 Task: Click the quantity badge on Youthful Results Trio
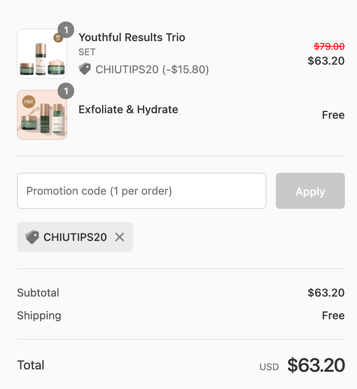coord(66,30)
